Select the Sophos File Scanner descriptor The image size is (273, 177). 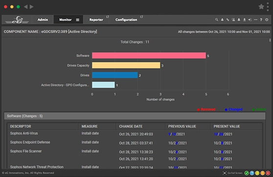(26, 151)
